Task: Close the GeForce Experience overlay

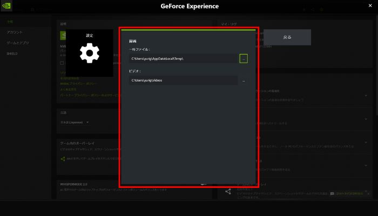Action: pyautogui.click(x=370, y=5)
